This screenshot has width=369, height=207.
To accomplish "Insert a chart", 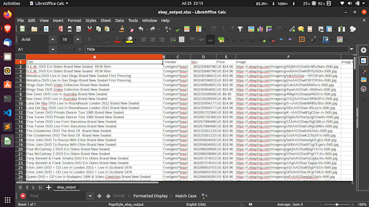I will [x=260, y=29].
